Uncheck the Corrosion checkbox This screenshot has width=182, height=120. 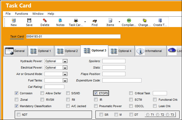[x=16, y=93]
